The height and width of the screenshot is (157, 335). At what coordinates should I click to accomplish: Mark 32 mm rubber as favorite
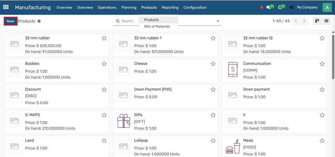point(104,38)
